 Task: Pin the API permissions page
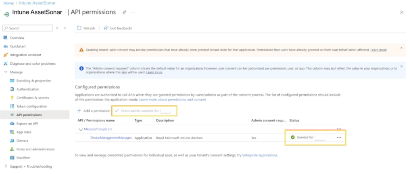(x=124, y=12)
